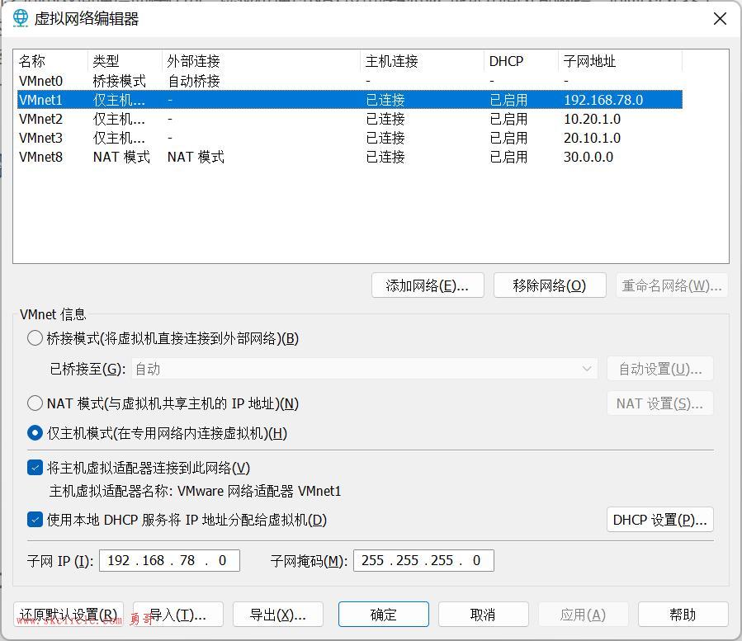Click the 子网地址 column header
The width and height of the screenshot is (742, 641).
(621, 61)
